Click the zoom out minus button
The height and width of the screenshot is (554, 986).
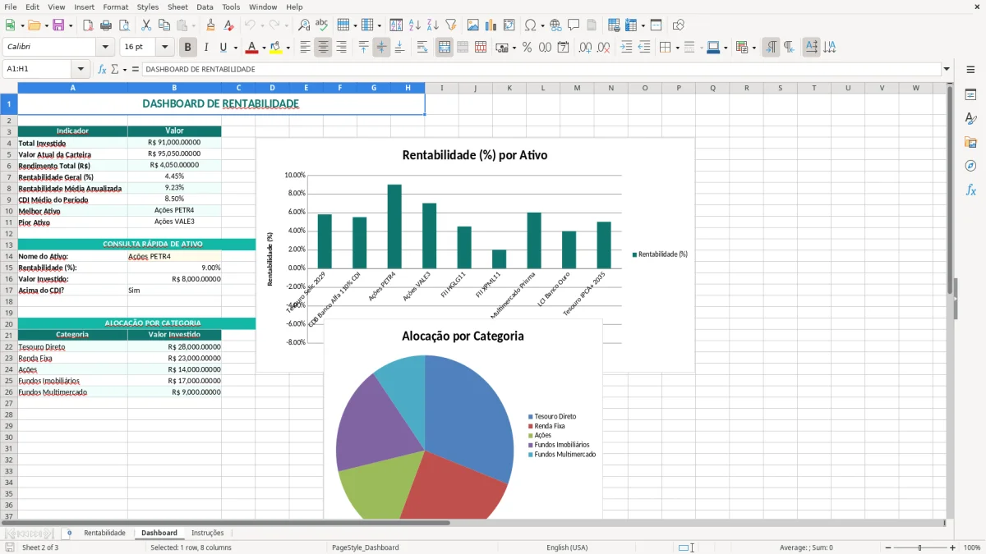point(887,547)
